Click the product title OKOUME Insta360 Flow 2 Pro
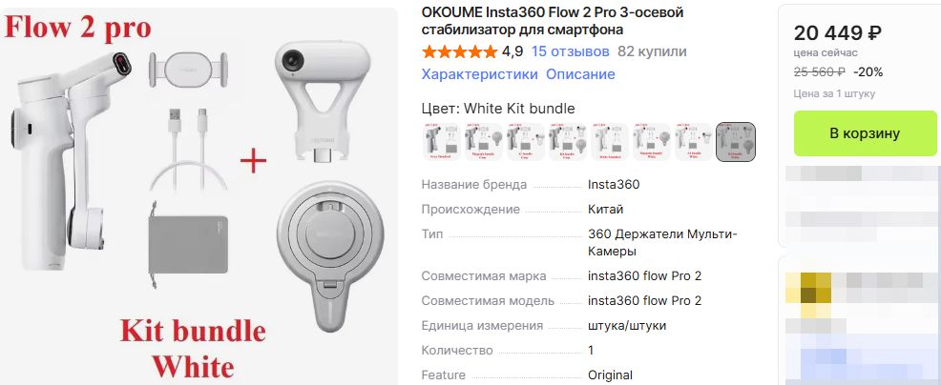 tap(553, 21)
